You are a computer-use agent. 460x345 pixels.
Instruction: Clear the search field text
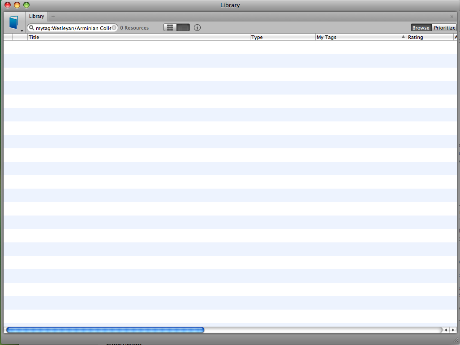point(114,28)
